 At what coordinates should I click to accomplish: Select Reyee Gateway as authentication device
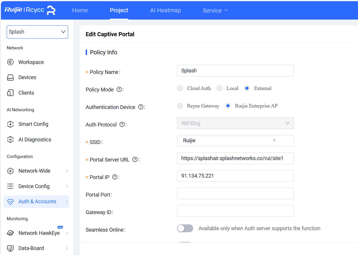[x=180, y=106]
